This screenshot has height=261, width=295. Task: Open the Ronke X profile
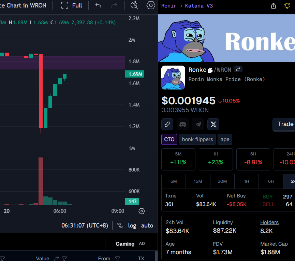point(213,124)
